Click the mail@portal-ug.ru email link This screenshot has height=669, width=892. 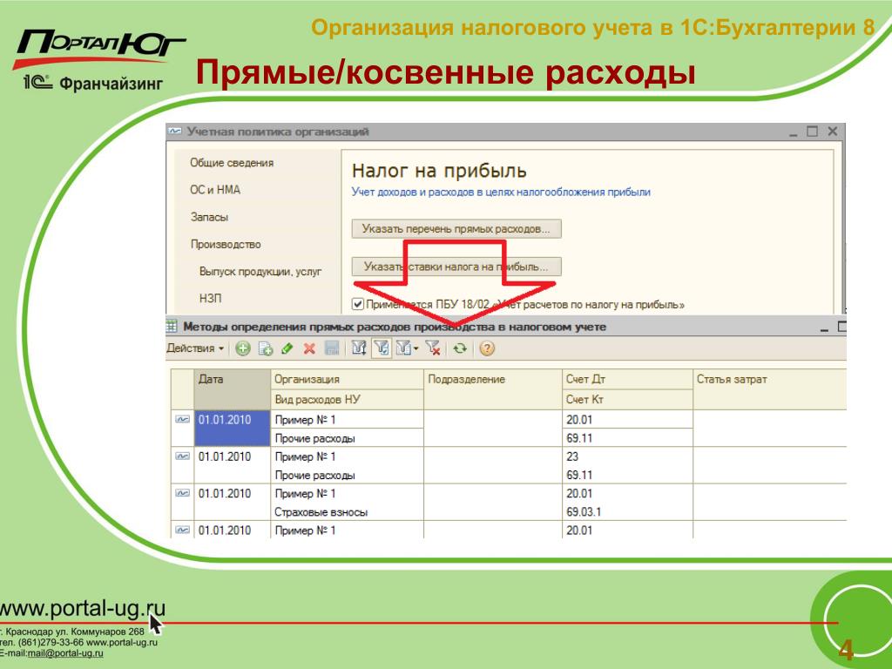pos(65,653)
